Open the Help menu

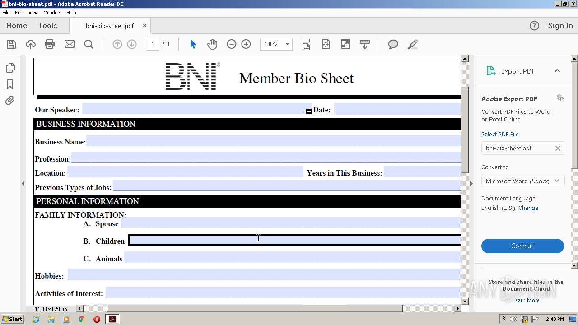[x=71, y=13]
